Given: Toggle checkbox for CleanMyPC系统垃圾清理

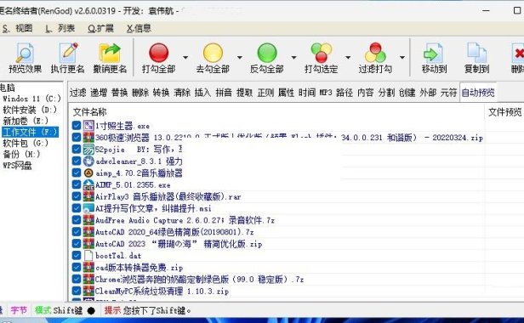Looking at the screenshot, I should (x=77, y=291).
